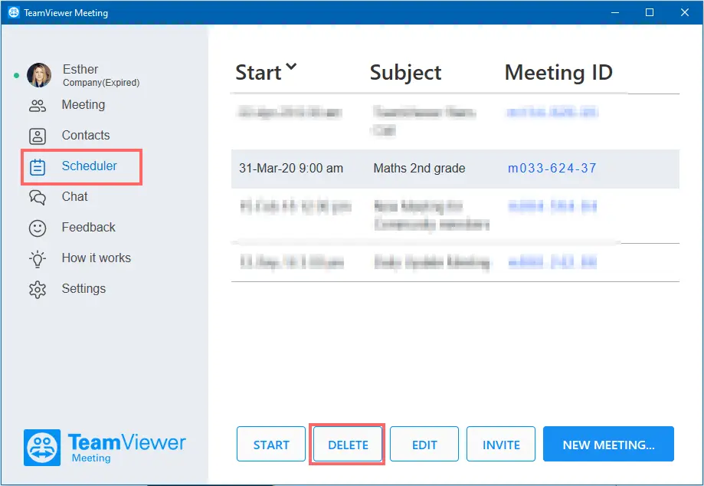Open the Chat section
This screenshot has height=486, width=704.
coord(74,197)
